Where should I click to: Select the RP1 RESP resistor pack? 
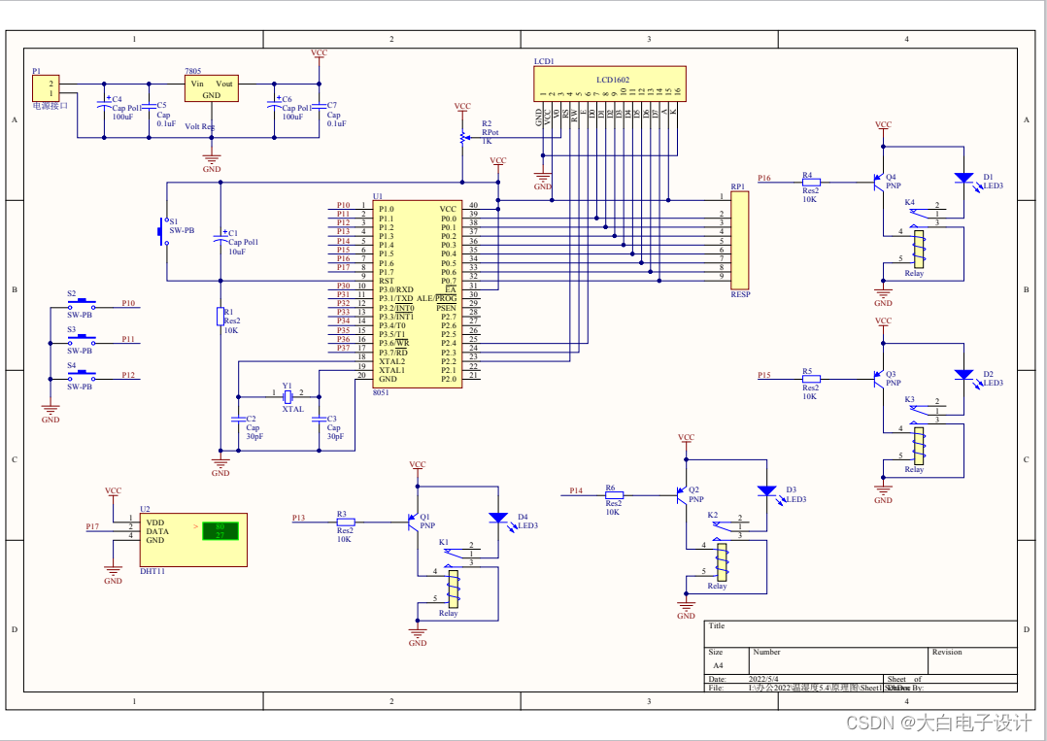(740, 240)
